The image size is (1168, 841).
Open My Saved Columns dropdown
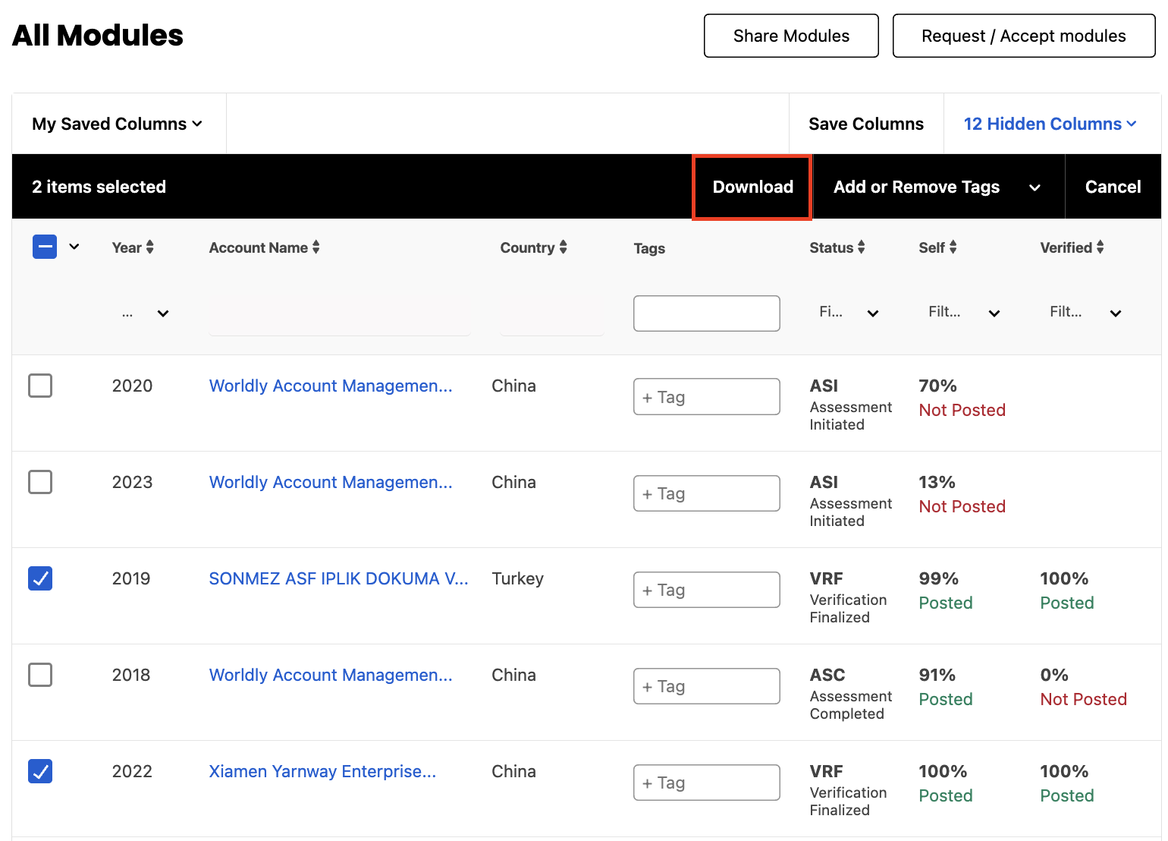118,124
